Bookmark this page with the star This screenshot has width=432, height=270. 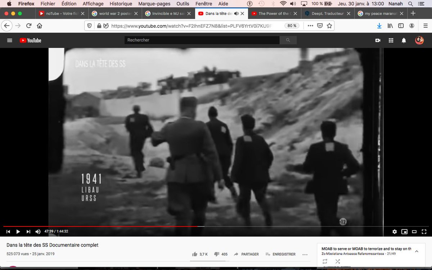(x=329, y=26)
